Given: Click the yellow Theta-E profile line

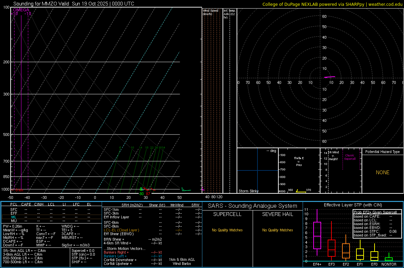Looking at the screenshot, I should [301, 191].
